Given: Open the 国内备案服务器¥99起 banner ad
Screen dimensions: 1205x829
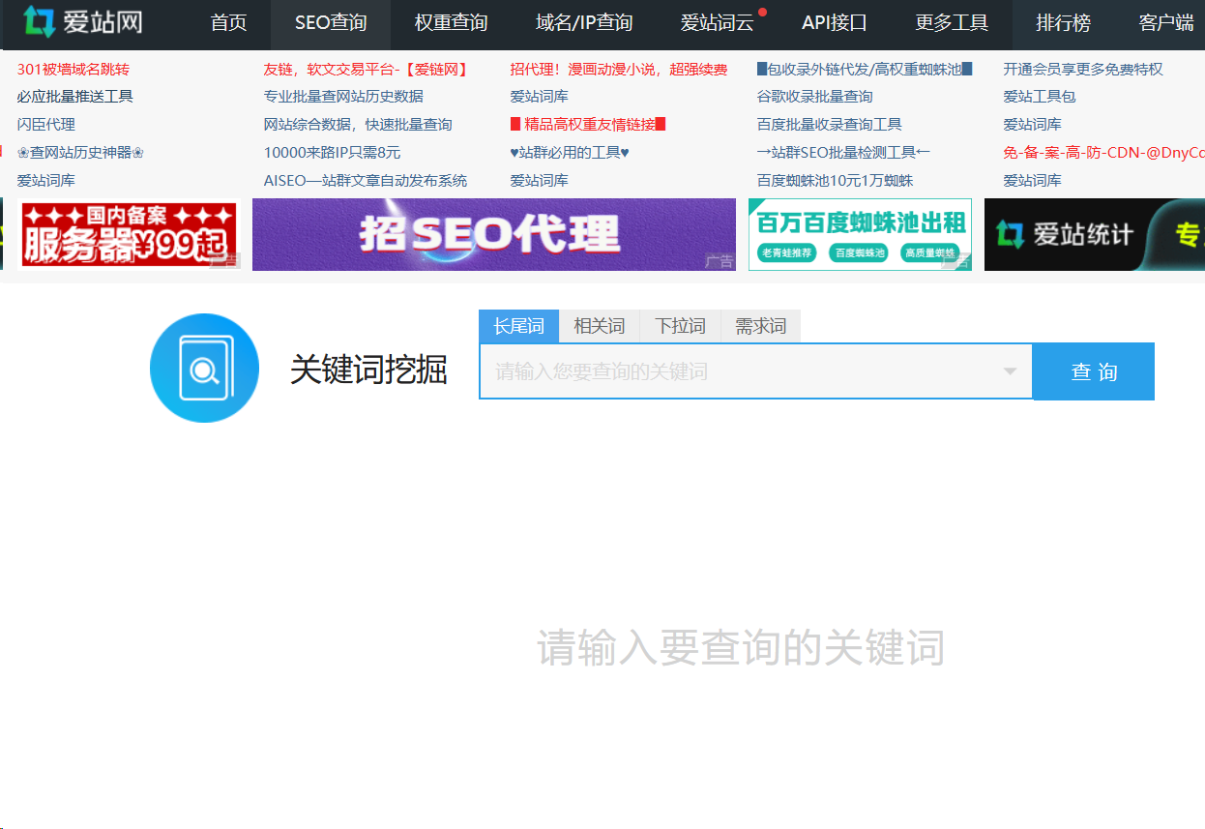Looking at the screenshot, I should pyautogui.click(x=129, y=234).
